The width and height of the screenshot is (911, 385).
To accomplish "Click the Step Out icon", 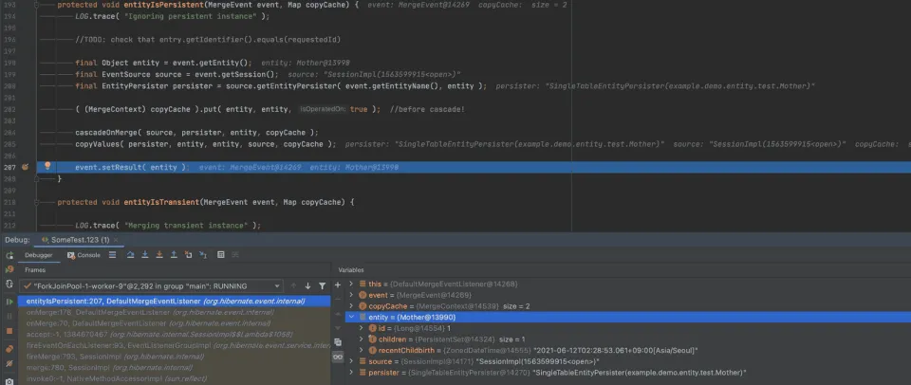I will click(173, 255).
